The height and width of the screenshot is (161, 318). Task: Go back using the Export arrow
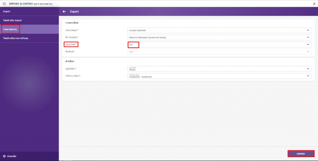pyautogui.click(x=64, y=11)
